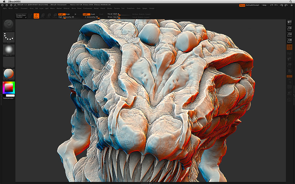Toggle the Menus button

(242, 5)
